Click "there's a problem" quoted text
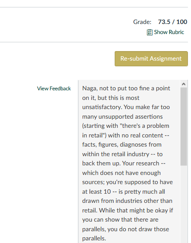This screenshot has height=243, width=191. point(144,126)
